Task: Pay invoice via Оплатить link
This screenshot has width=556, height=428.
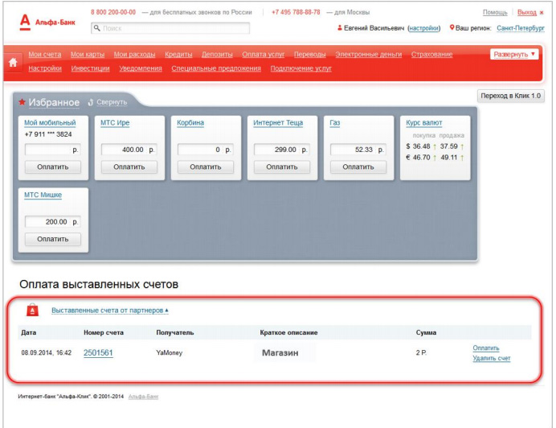Action: [x=486, y=348]
